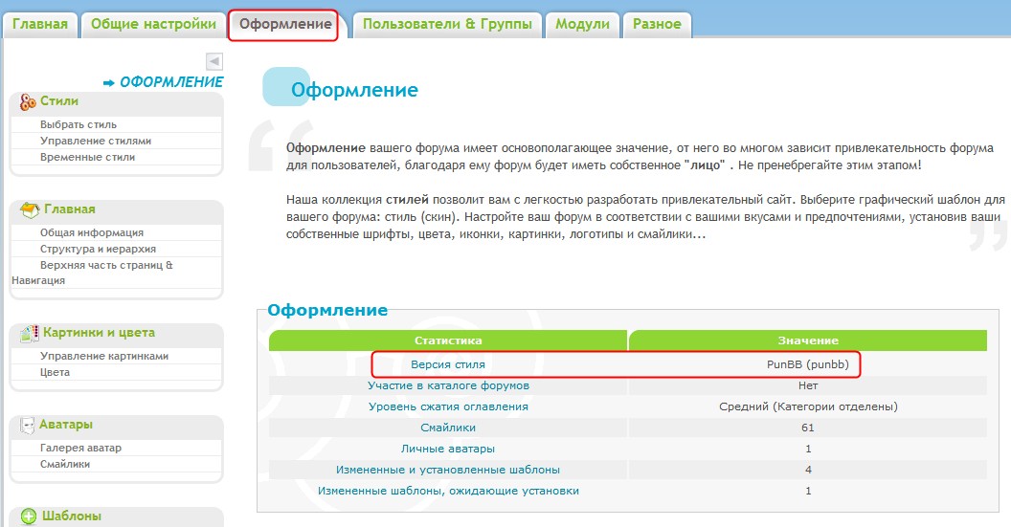Switch to the Модули tab
1011x527 pixels.
pos(582,25)
